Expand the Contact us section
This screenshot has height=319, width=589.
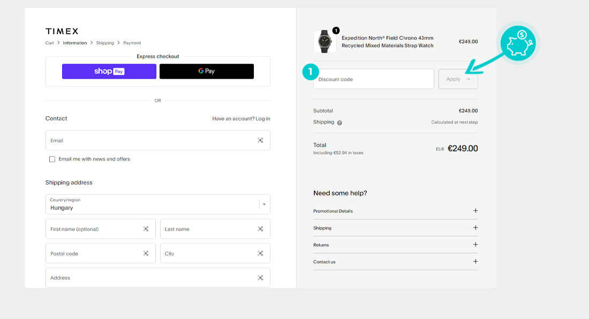coord(475,262)
